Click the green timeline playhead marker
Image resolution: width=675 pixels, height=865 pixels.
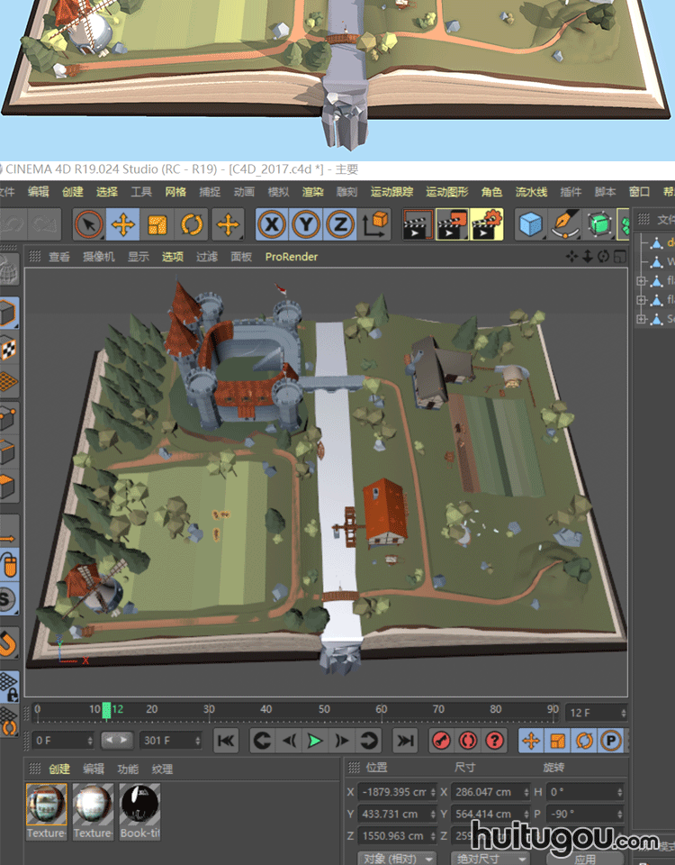pos(106,710)
